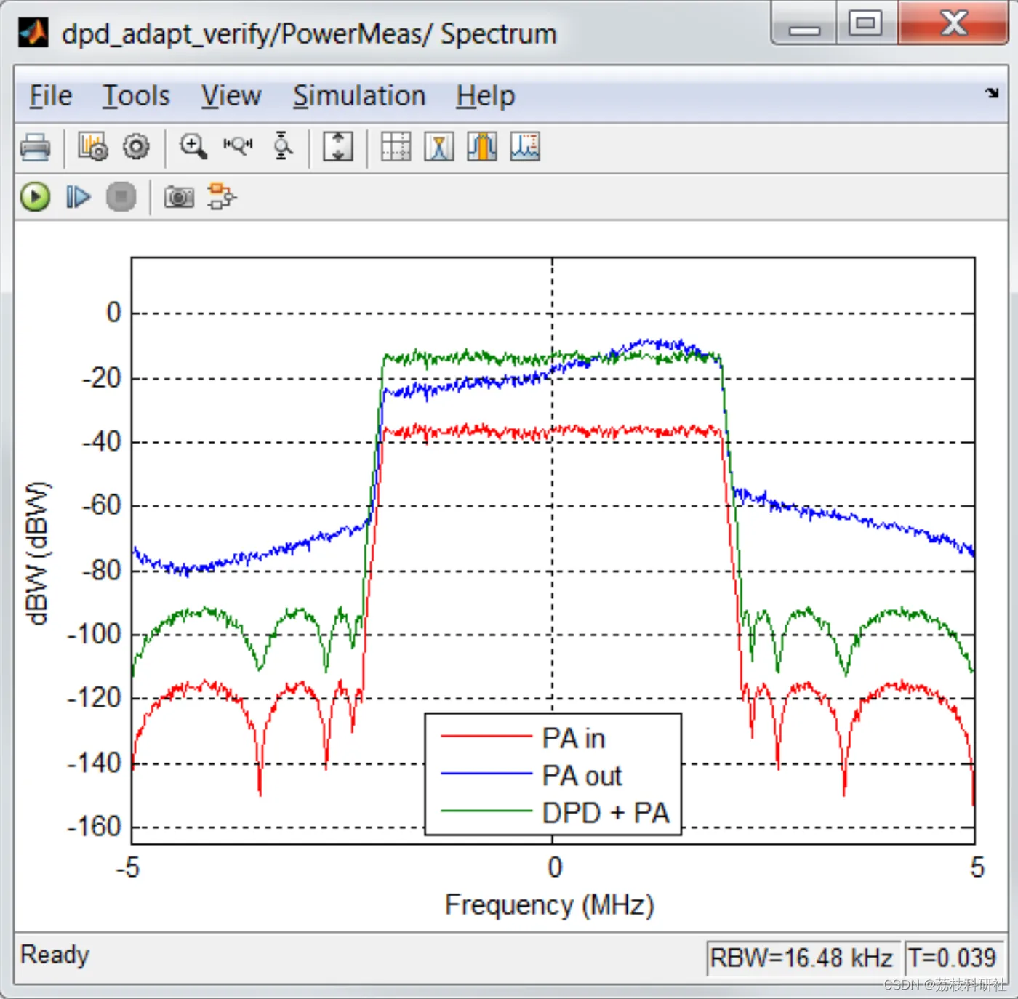Click the red PA in legend line
This screenshot has height=999, width=1018.
(x=486, y=737)
